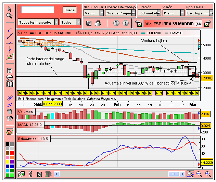The image size is (216, 182).
Task: Click the 'EMM200' legend entry
Action: pos(151,33)
